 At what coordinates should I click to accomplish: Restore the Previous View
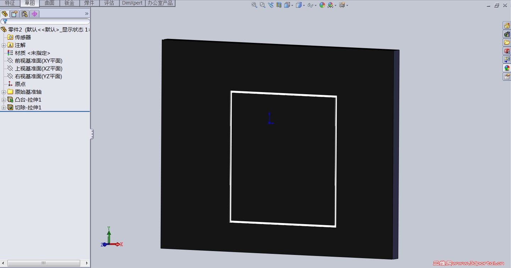[271, 5]
